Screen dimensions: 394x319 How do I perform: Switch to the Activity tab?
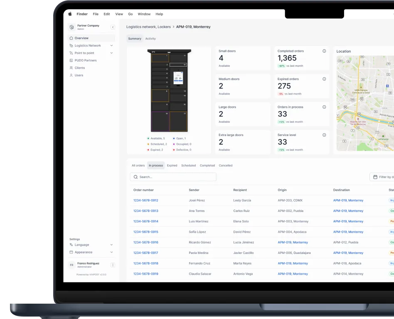(x=150, y=39)
